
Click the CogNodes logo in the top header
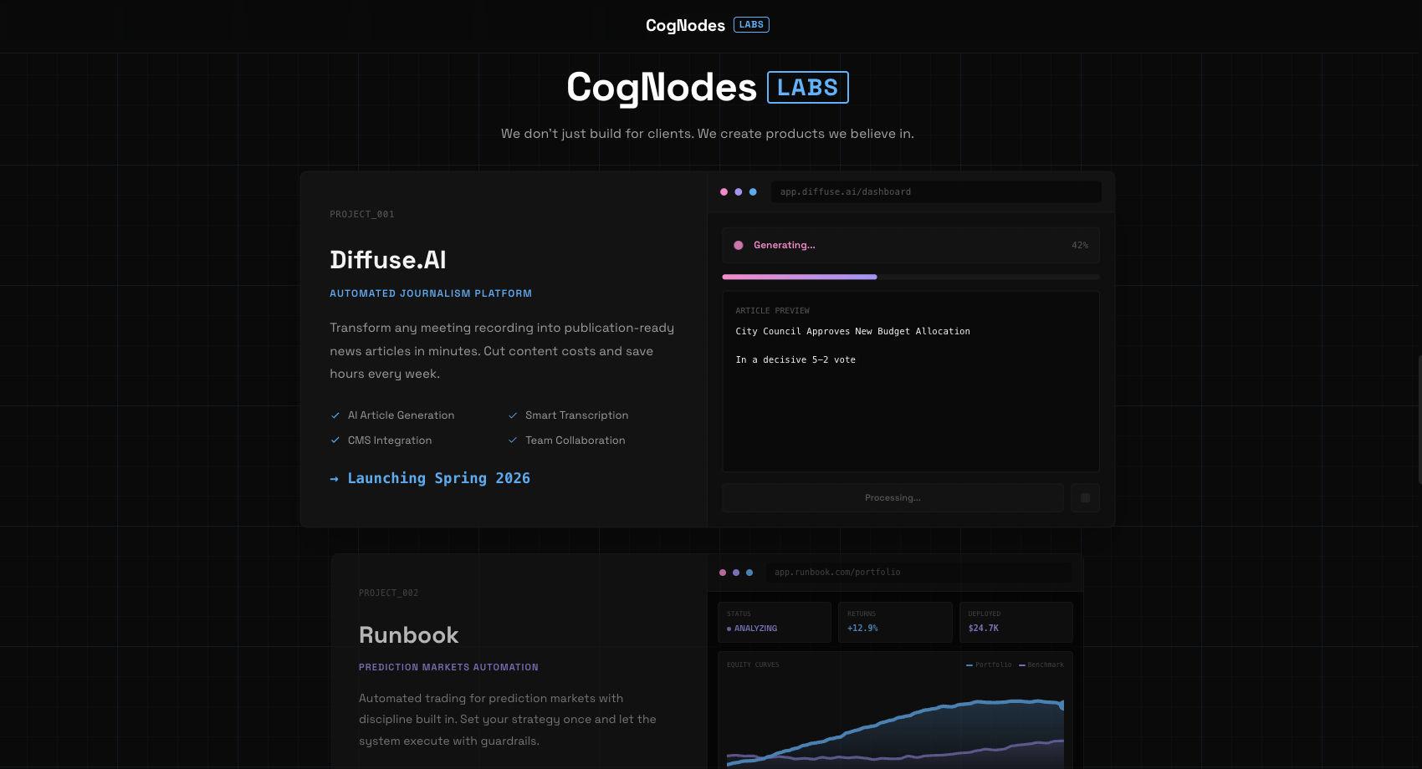(x=686, y=24)
